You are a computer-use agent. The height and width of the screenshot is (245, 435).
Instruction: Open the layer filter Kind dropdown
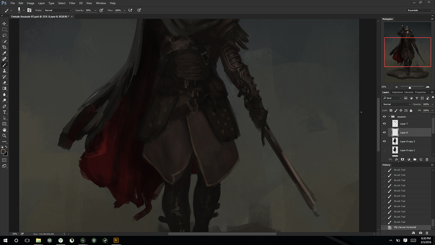click(x=392, y=98)
